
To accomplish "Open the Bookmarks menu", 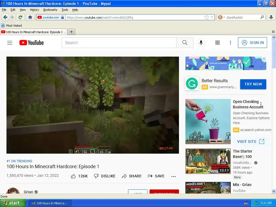I will [50, 10].
